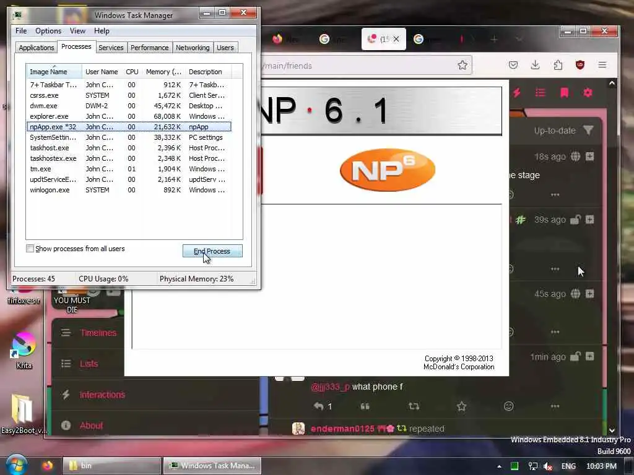The image size is (634, 475).
Task: Open the lightning bolt icon in page header
Action: (x=517, y=93)
